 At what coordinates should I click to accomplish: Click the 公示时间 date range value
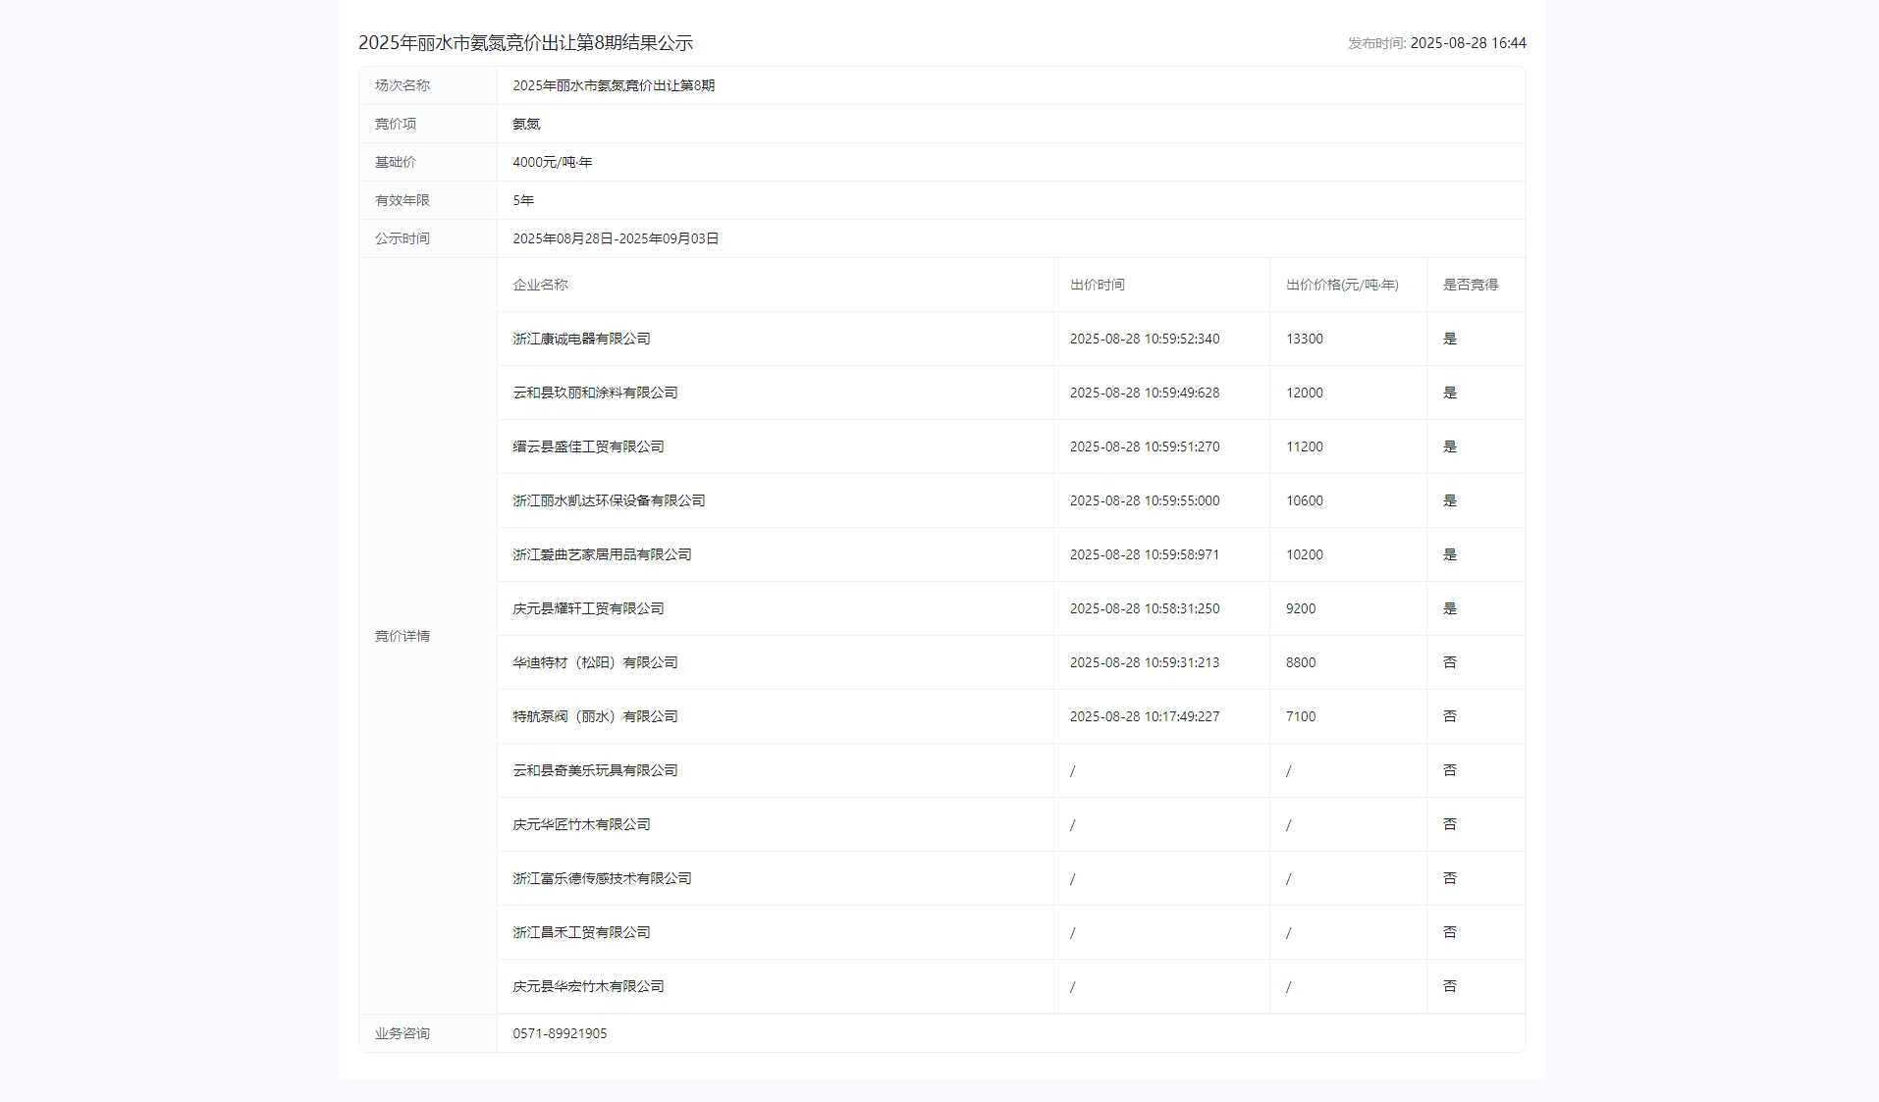tap(616, 238)
